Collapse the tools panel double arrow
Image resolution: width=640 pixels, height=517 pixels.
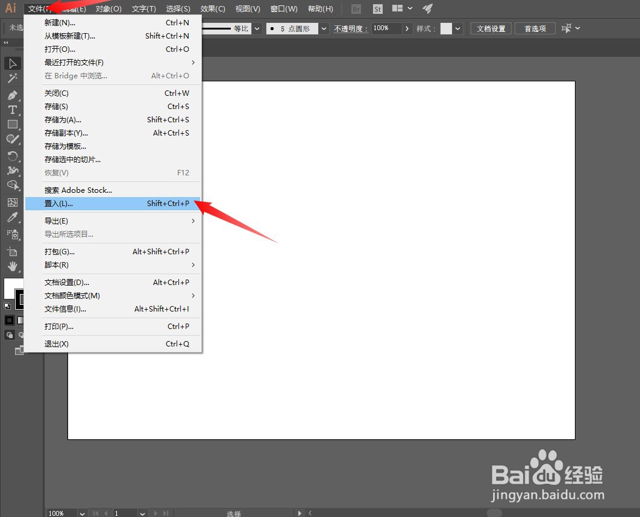(5, 42)
